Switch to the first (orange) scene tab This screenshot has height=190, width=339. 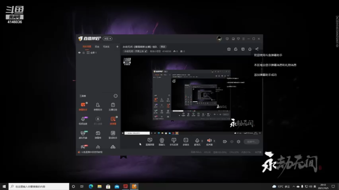tap(87, 46)
